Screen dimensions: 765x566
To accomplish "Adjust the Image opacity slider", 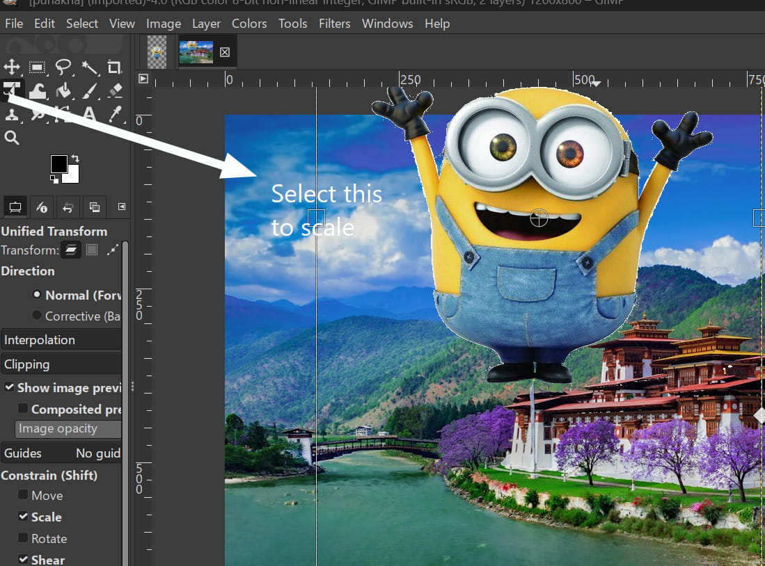I will 68,429.
